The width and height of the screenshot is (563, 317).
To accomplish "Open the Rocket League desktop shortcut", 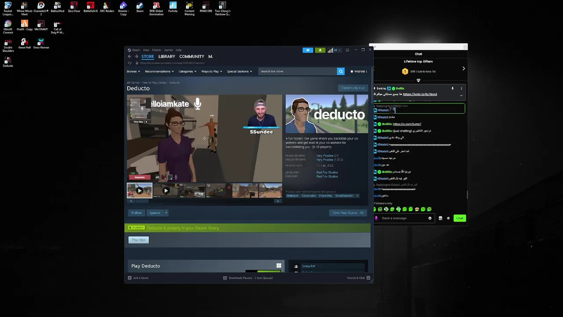I will click(8, 8).
